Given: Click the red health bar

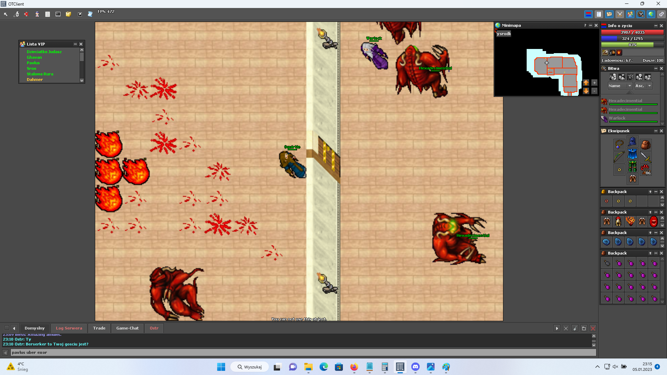Looking at the screenshot, I should tap(632, 32).
